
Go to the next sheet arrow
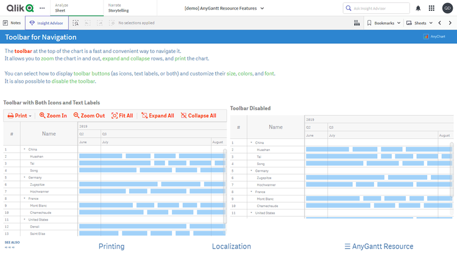coord(450,23)
